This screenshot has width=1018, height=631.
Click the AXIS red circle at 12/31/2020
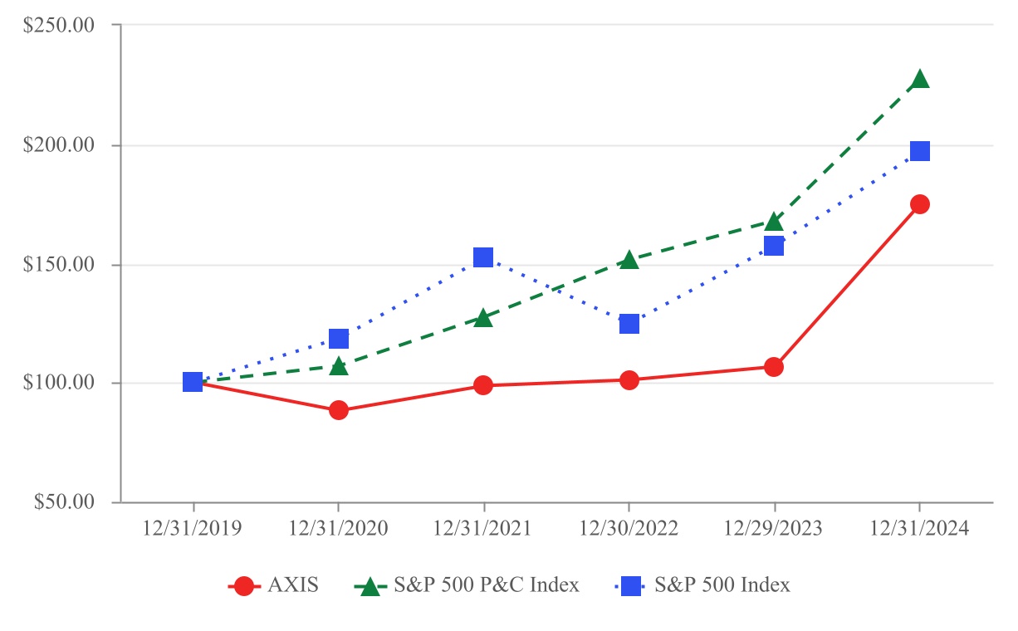(x=338, y=410)
